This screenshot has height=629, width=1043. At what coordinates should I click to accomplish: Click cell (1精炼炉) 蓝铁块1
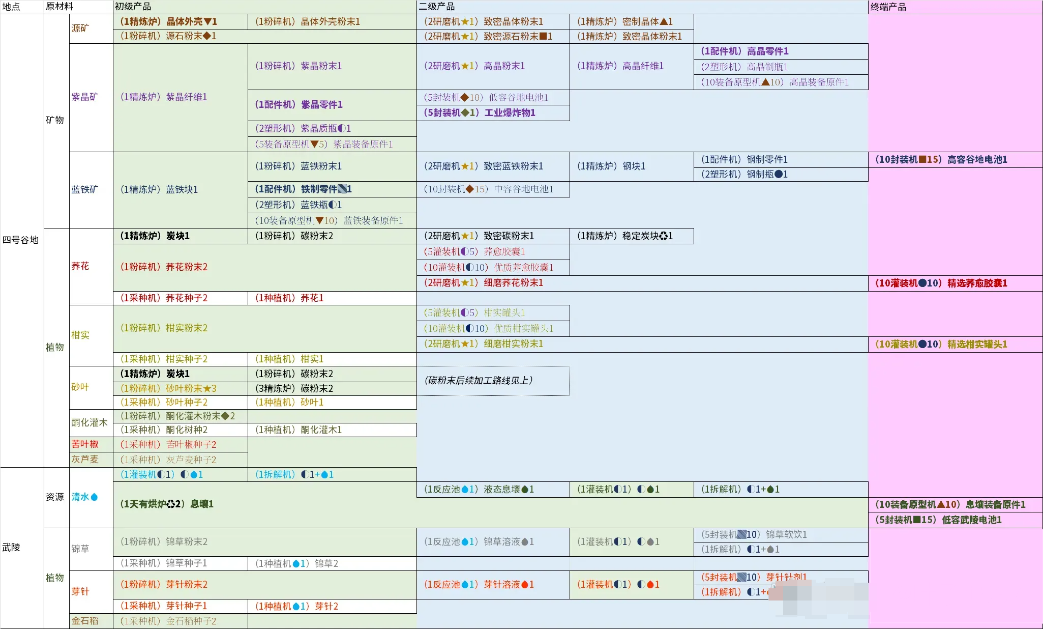(181, 190)
